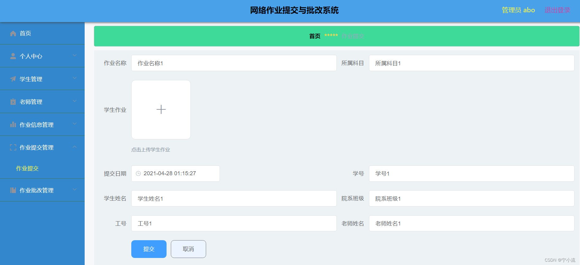
Task: Click the bar chart icon for 作业信息管理
Action: pyautogui.click(x=13, y=125)
